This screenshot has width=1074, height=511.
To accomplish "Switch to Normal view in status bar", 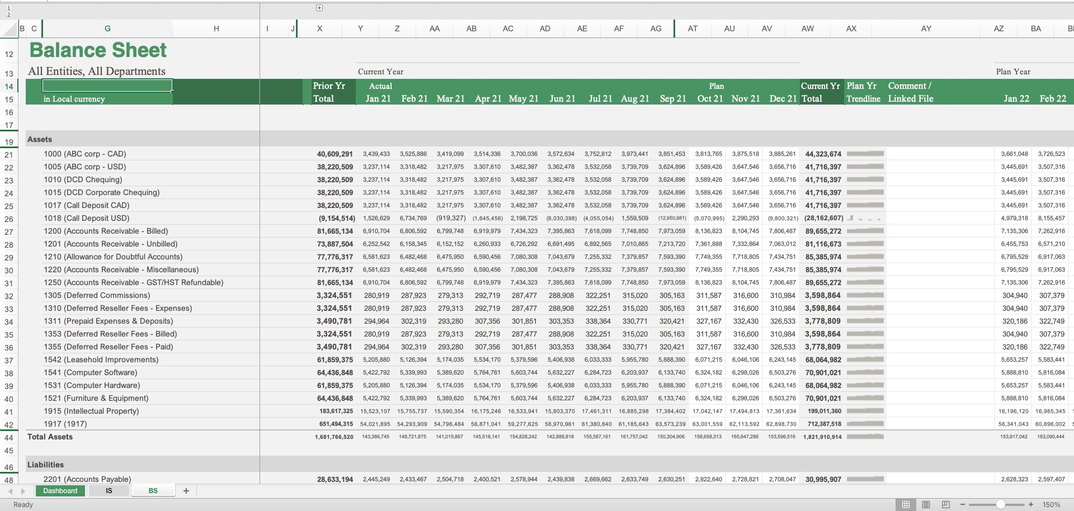I will click(x=906, y=504).
